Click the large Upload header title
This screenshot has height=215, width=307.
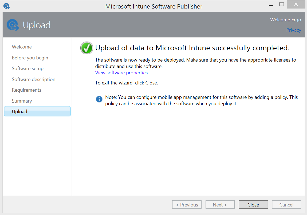click(x=37, y=25)
